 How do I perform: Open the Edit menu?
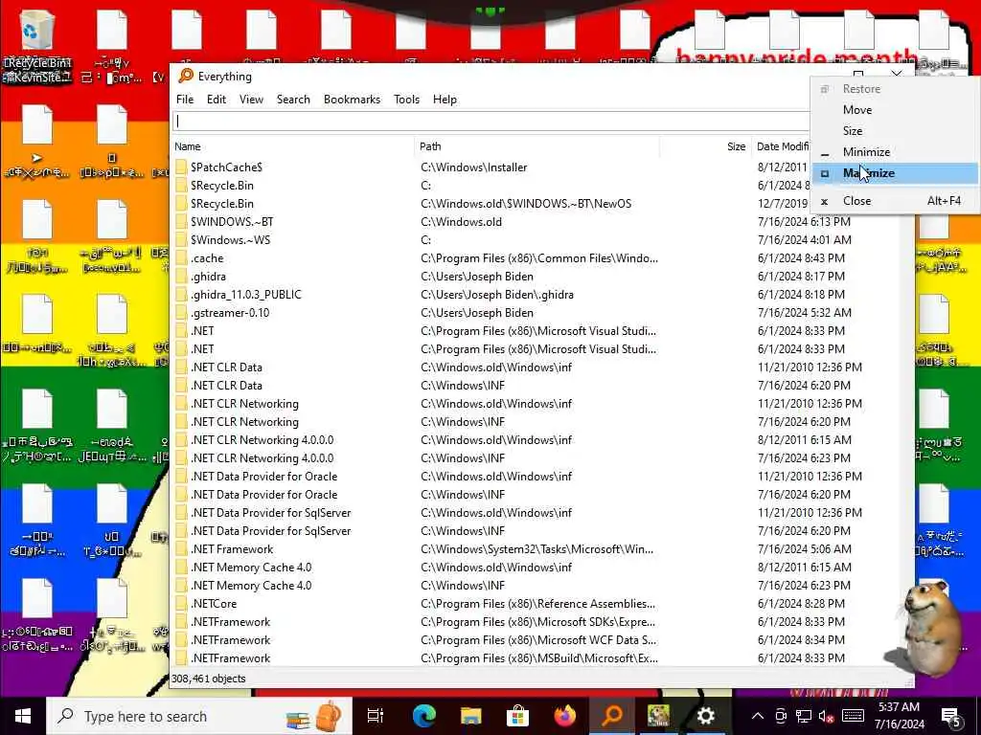pyautogui.click(x=217, y=100)
